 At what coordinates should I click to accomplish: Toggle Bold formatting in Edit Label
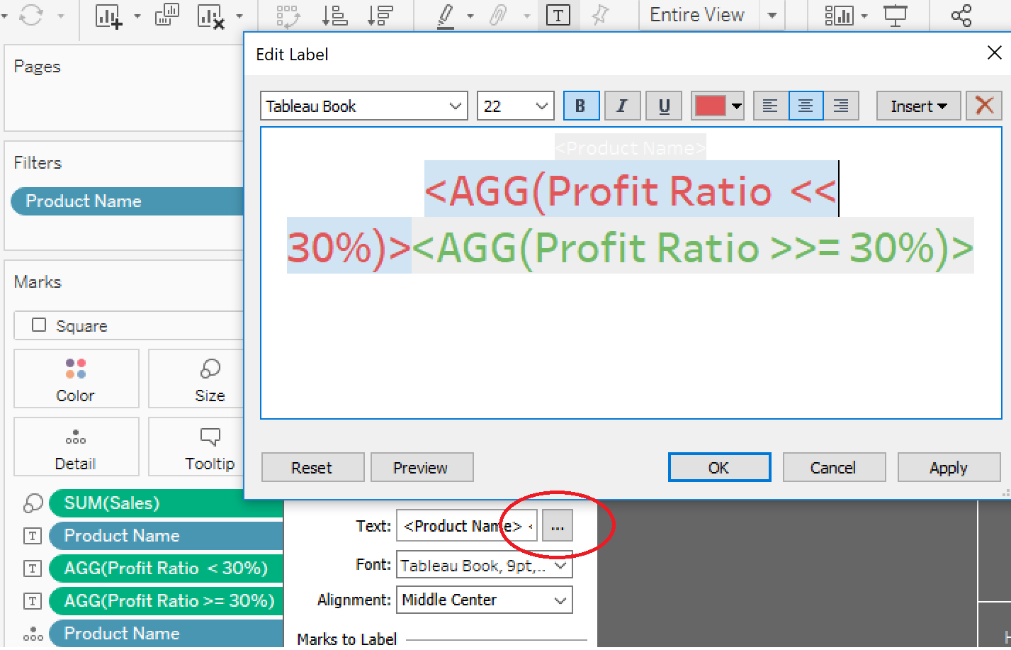[x=581, y=106]
